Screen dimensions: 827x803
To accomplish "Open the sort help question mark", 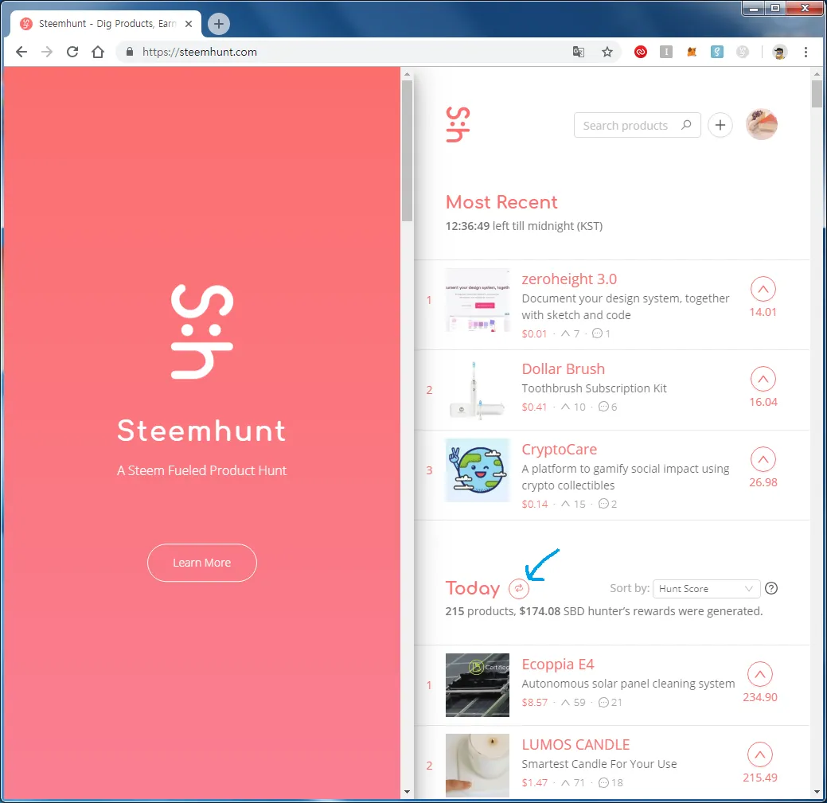I will (x=771, y=588).
